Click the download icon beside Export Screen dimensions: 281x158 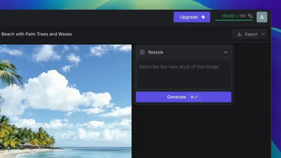click(x=239, y=34)
